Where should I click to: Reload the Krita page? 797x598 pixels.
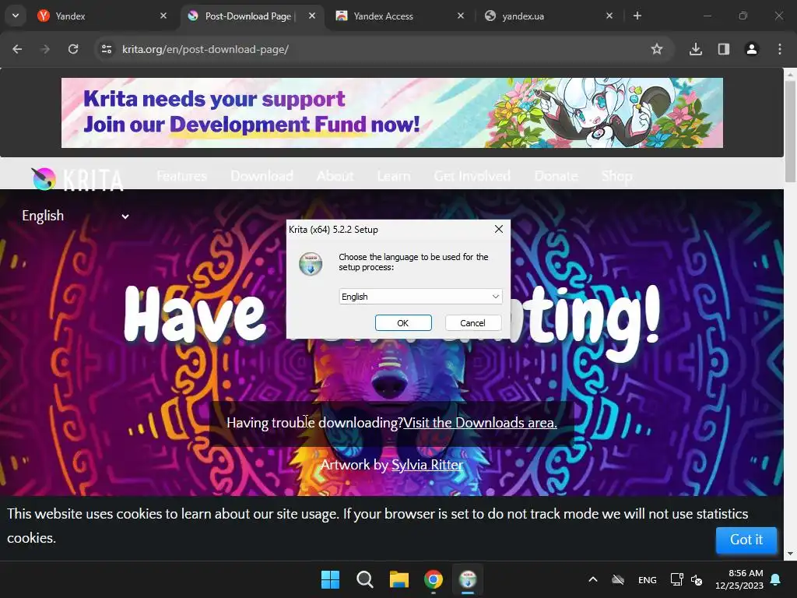tap(73, 49)
